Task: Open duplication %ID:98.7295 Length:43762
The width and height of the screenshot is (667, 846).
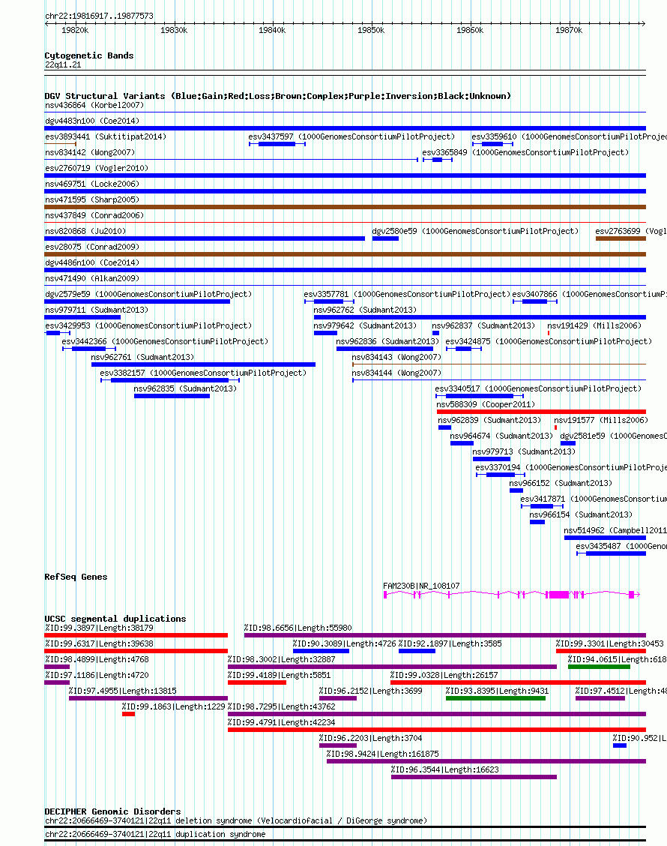Action: click(x=437, y=714)
